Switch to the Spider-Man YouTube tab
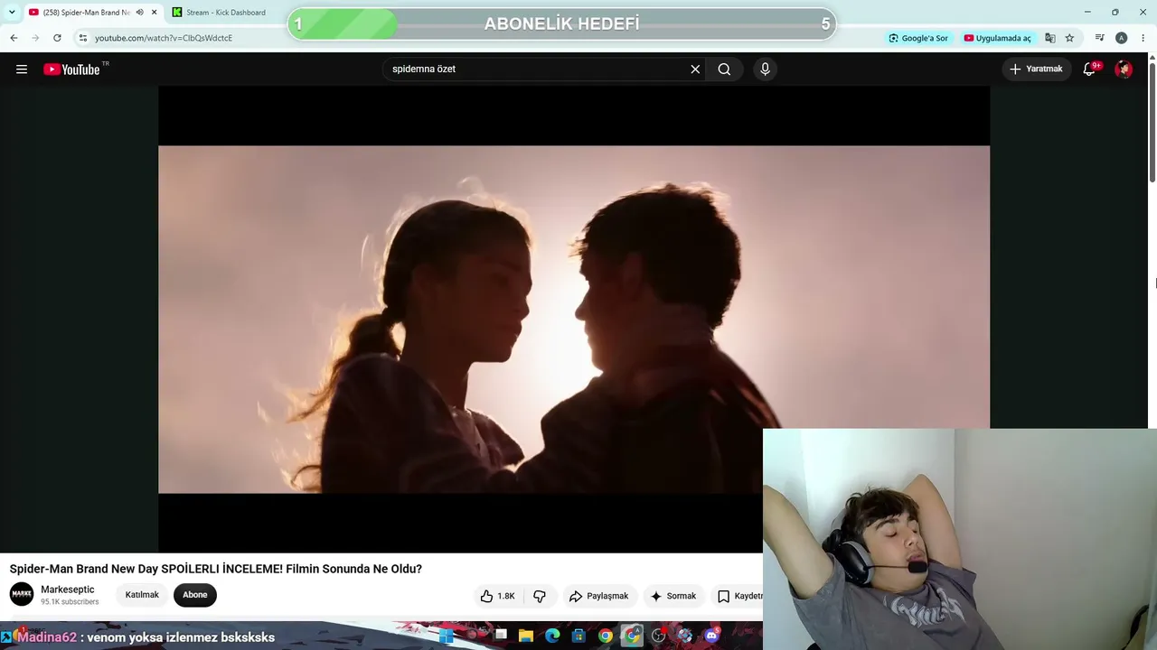Screen dimensions: 1157x650 [x=87, y=13]
